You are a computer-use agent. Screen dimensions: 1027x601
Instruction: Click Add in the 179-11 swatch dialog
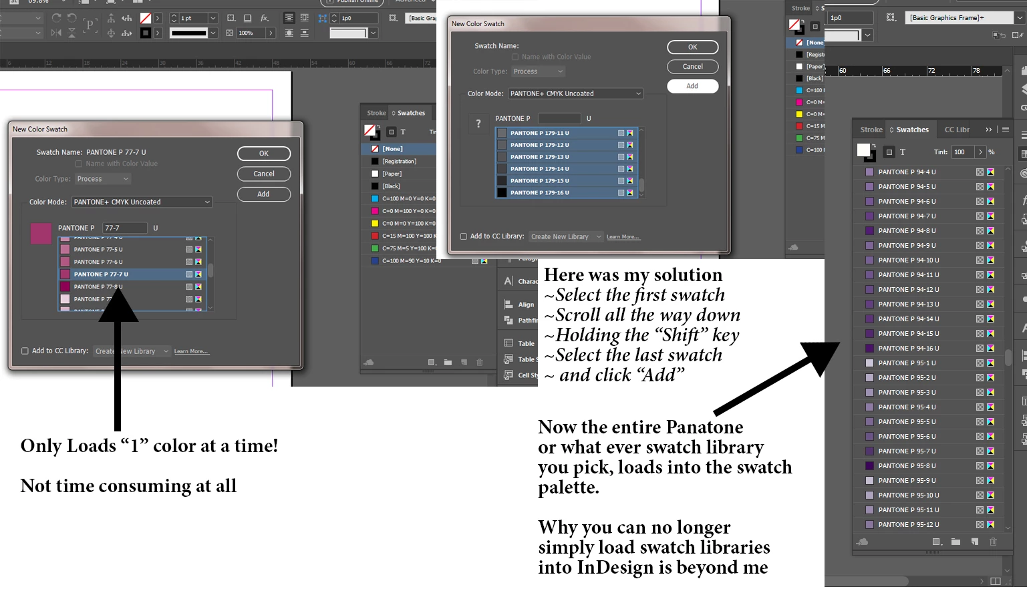click(693, 86)
